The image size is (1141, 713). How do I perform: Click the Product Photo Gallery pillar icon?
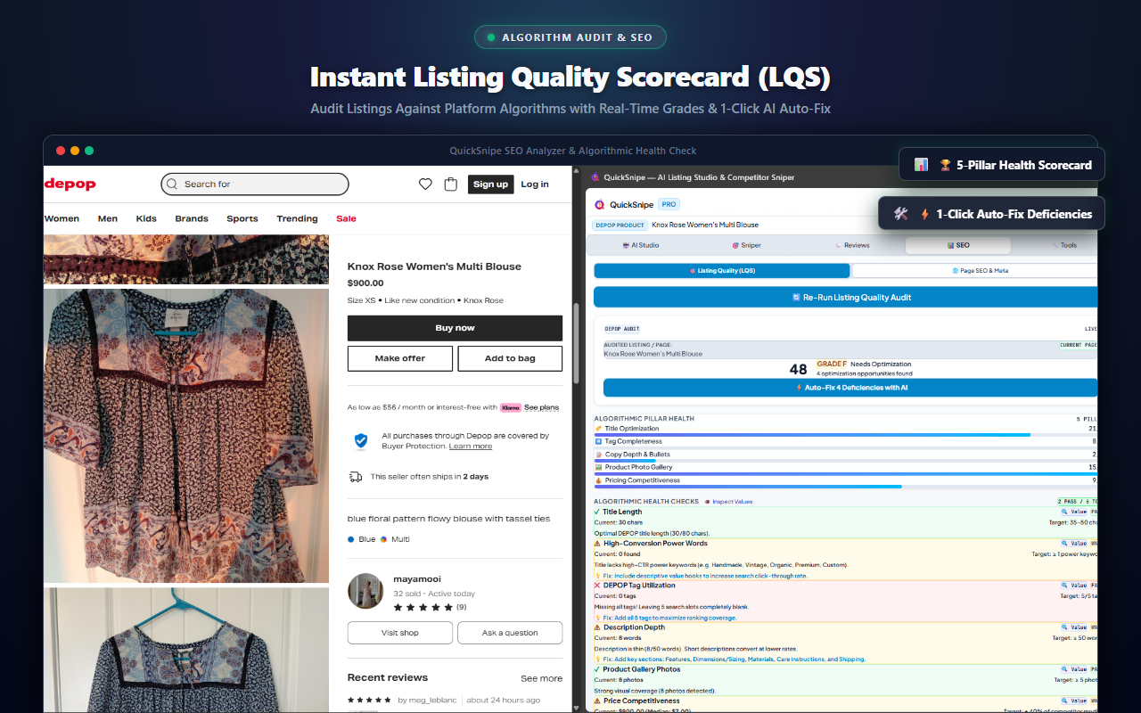(598, 467)
